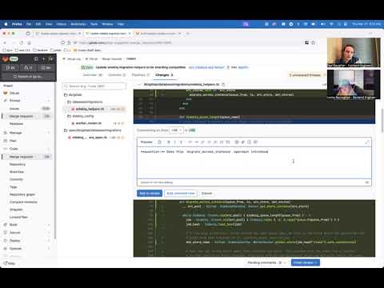Click the Finish review button
This screenshot has height=288, width=384.
306,262
